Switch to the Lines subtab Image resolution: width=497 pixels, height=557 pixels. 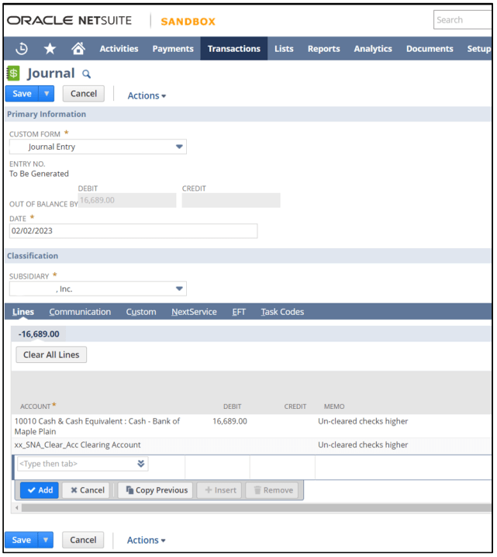[23, 312]
